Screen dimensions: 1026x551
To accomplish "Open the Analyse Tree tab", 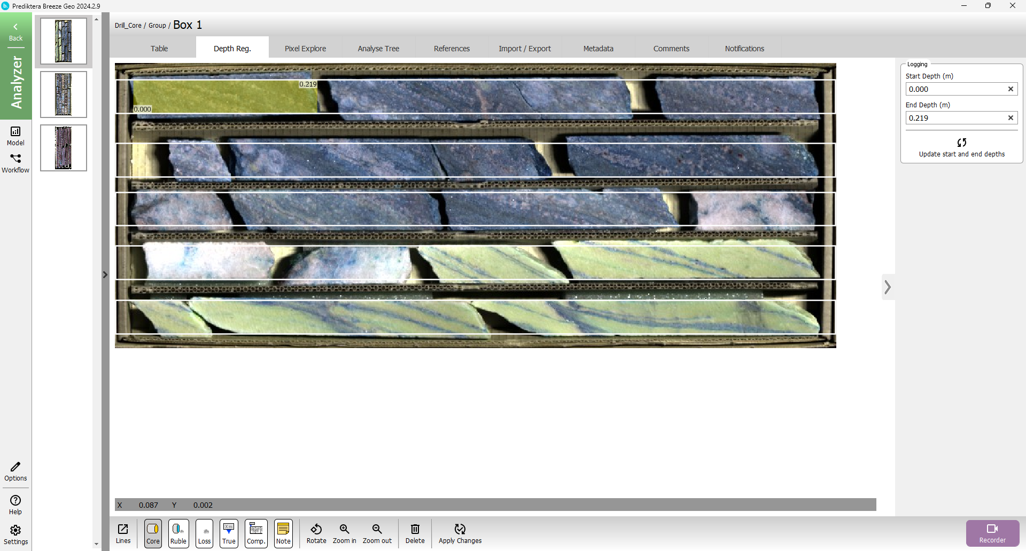I will click(x=378, y=49).
